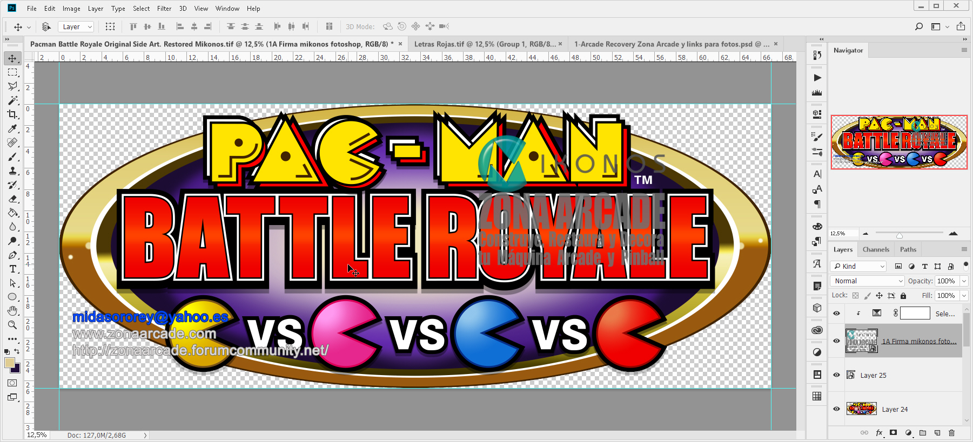The height and width of the screenshot is (442, 973).
Task: Select the History Brush tool
Action: tap(12, 185)
